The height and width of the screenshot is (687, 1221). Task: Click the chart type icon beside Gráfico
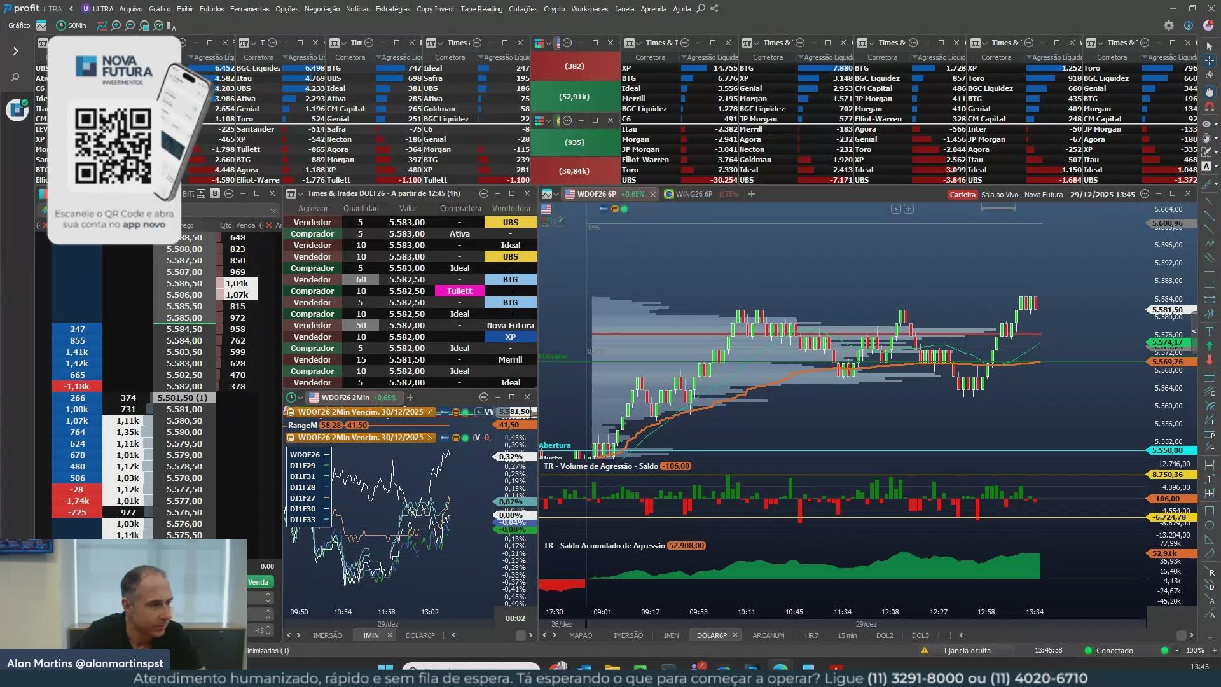41,25
